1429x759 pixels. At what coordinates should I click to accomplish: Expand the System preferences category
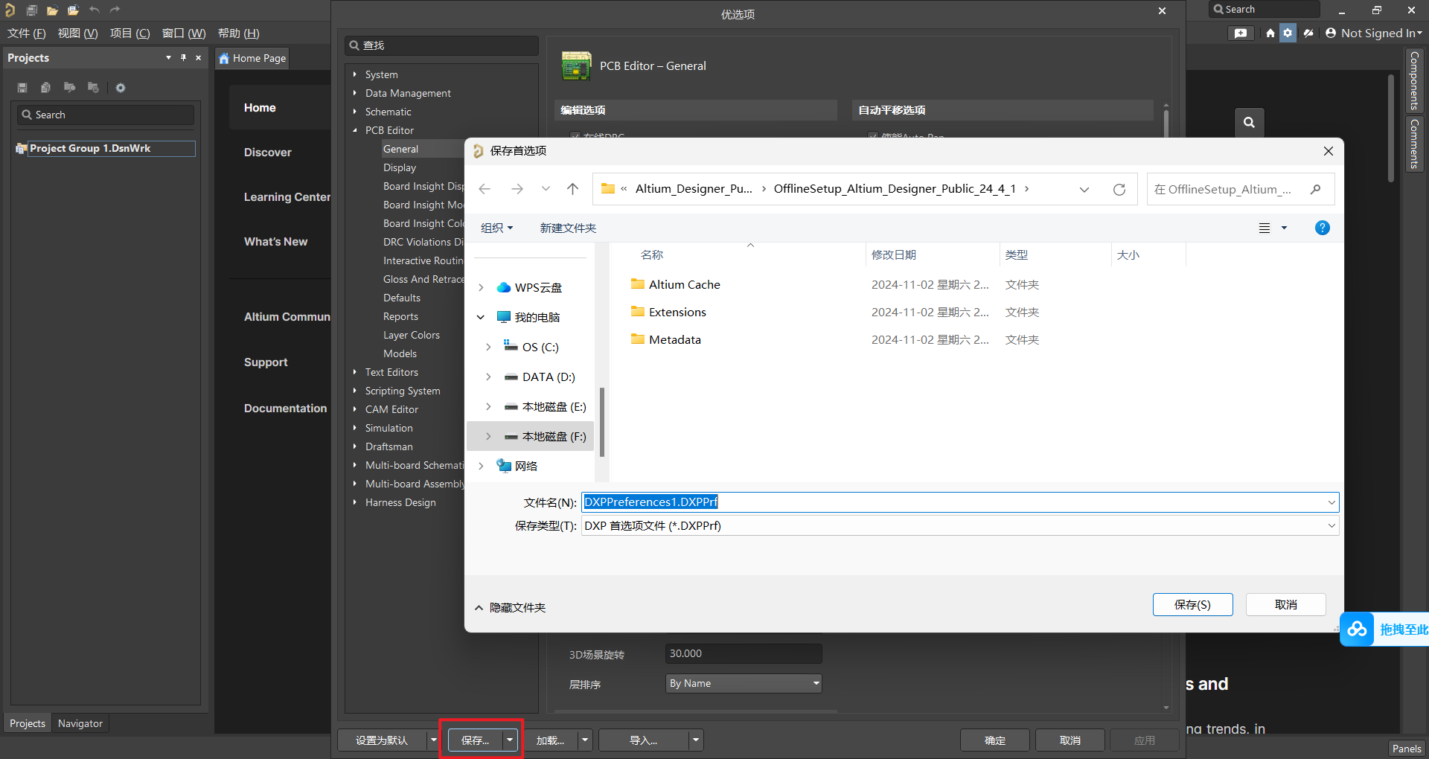click(355, 74)
